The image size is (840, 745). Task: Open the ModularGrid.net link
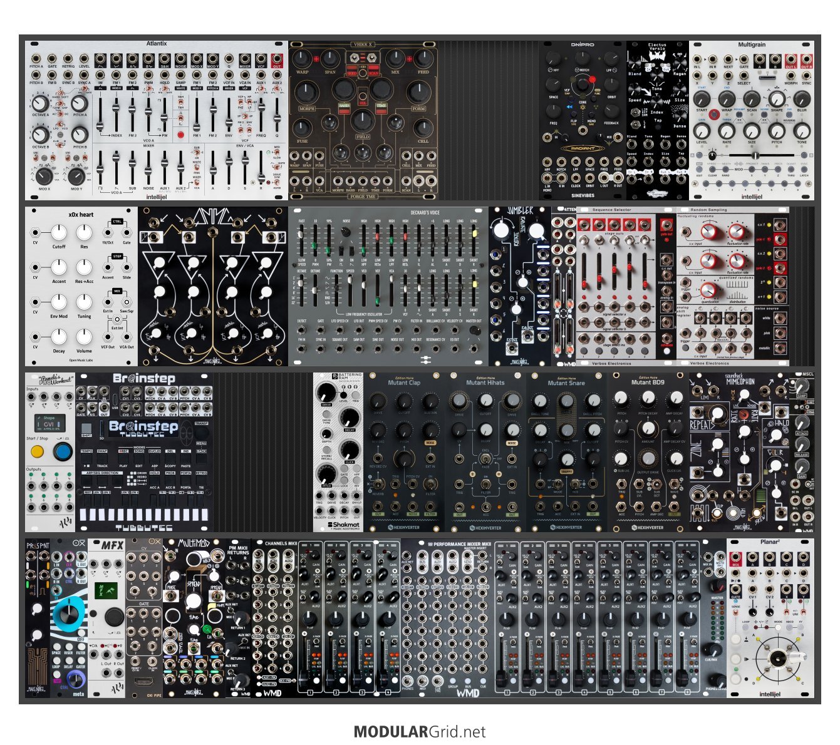click(x=420, y=731)
